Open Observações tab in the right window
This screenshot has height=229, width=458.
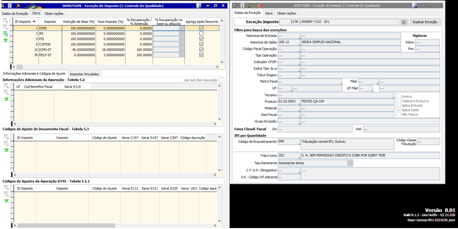286,13
